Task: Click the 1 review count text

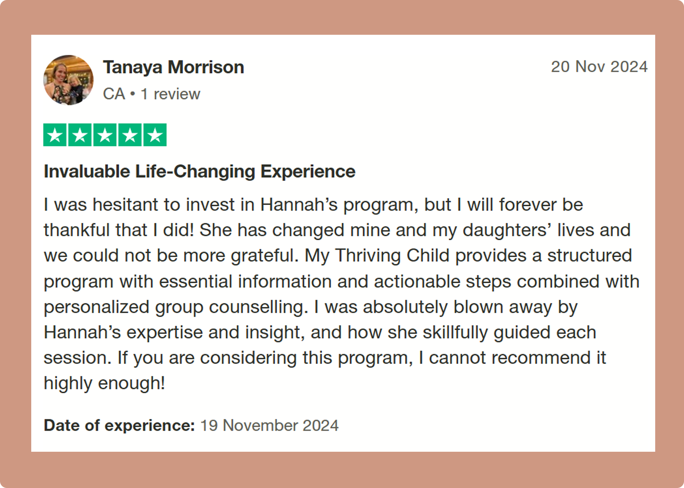Action: coord(170,94)
